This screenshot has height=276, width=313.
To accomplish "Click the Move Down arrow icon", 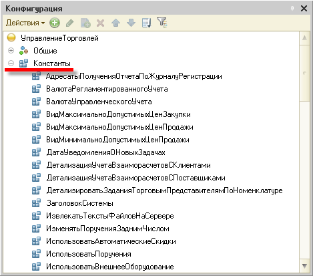I will click(131, 23).
